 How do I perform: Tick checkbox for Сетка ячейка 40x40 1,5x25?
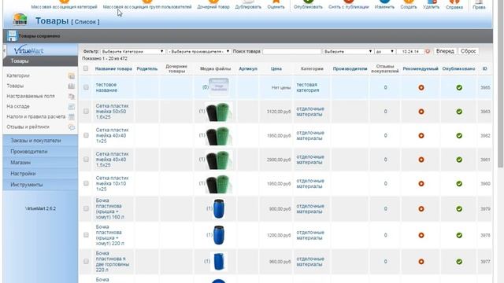pyautogui.click(x=86, y=160)
